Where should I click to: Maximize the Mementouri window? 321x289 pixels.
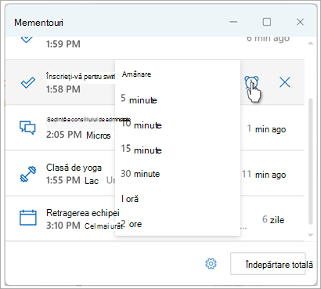coord(266,22)
